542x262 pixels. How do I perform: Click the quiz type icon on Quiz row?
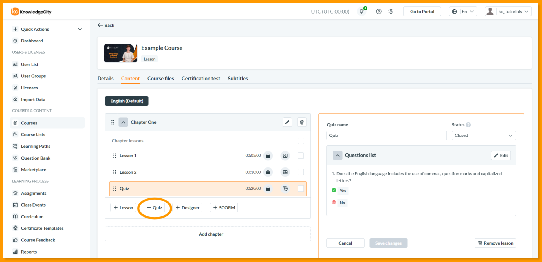pos(285,189)
